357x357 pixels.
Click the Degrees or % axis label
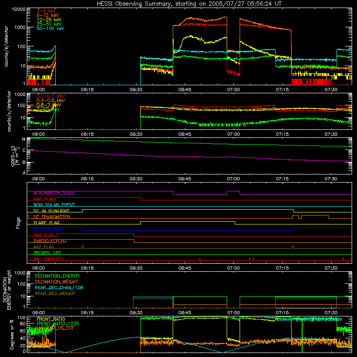[x=12, y=335]
